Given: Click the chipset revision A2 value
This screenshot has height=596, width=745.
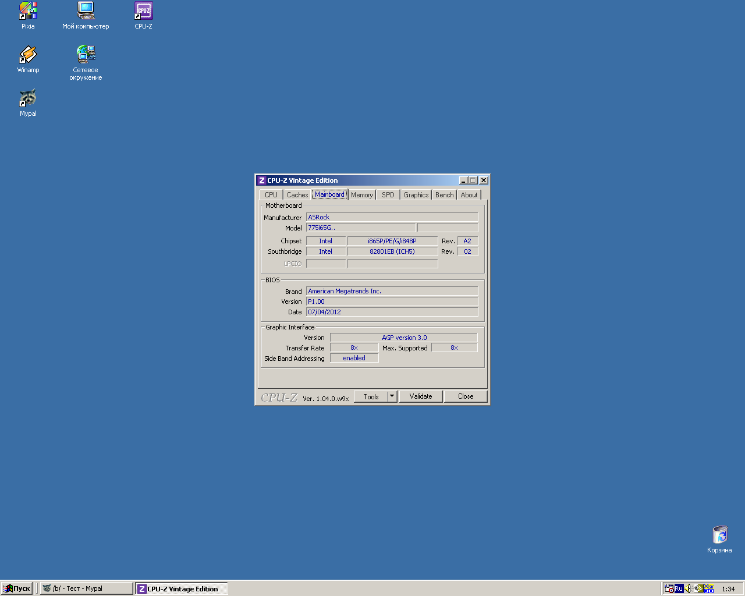Looking at the screenshot, I should [467, 241].
